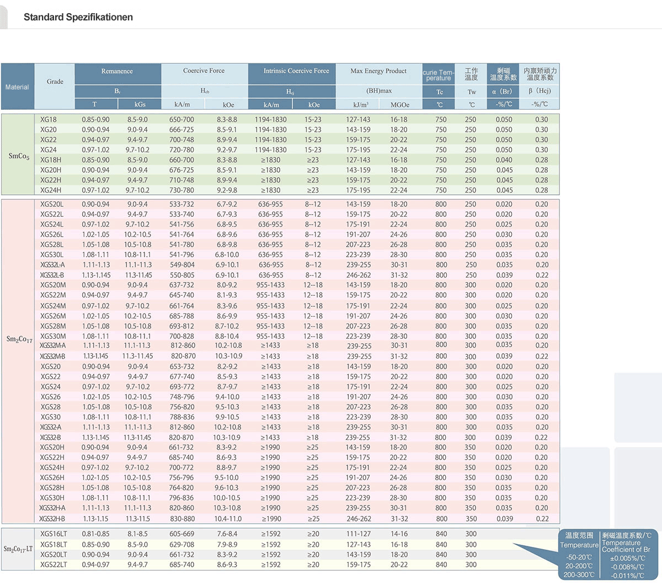
Task: Click the XGS22LT grade cell
Action: pos(54,565)
